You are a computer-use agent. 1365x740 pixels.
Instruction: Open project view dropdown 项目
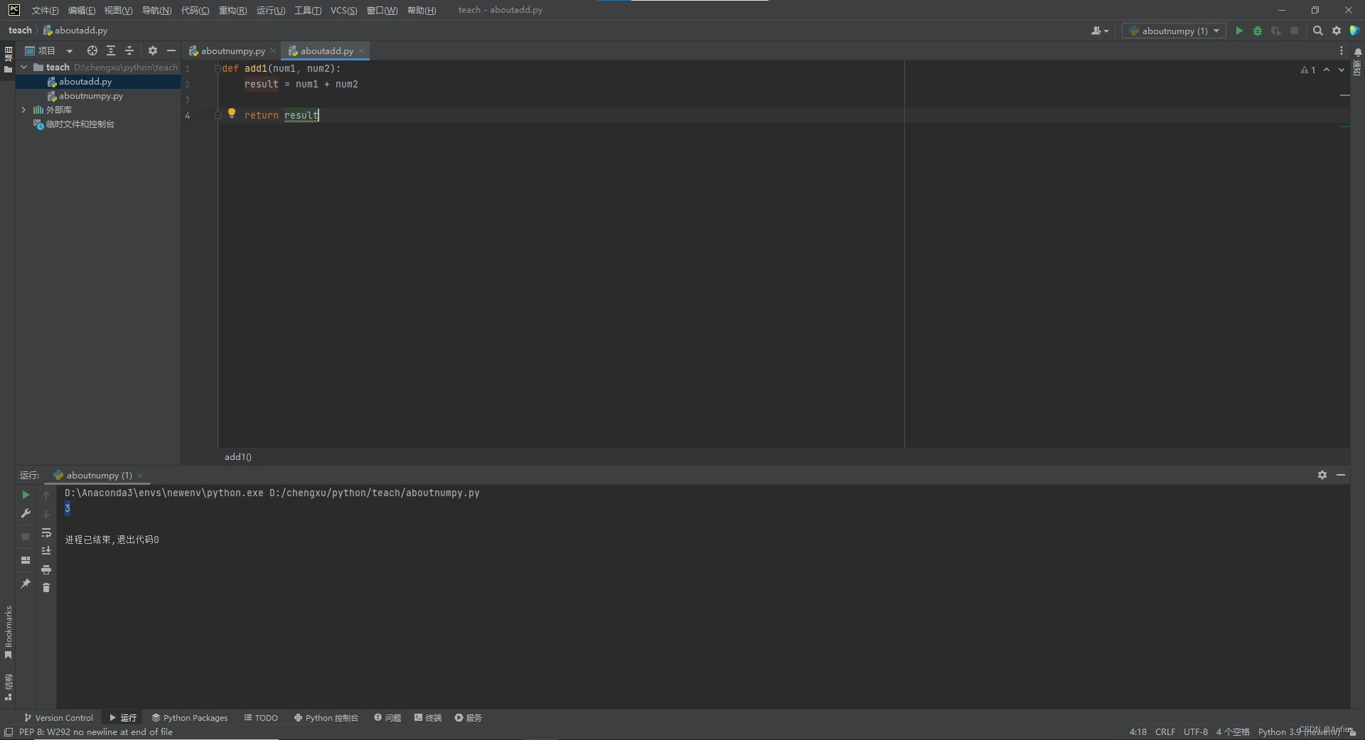[48, 50]
